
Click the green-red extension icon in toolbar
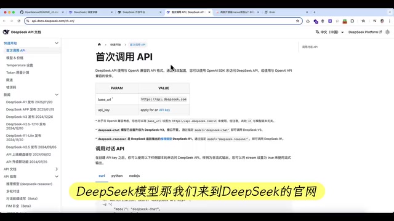point(345,21)
